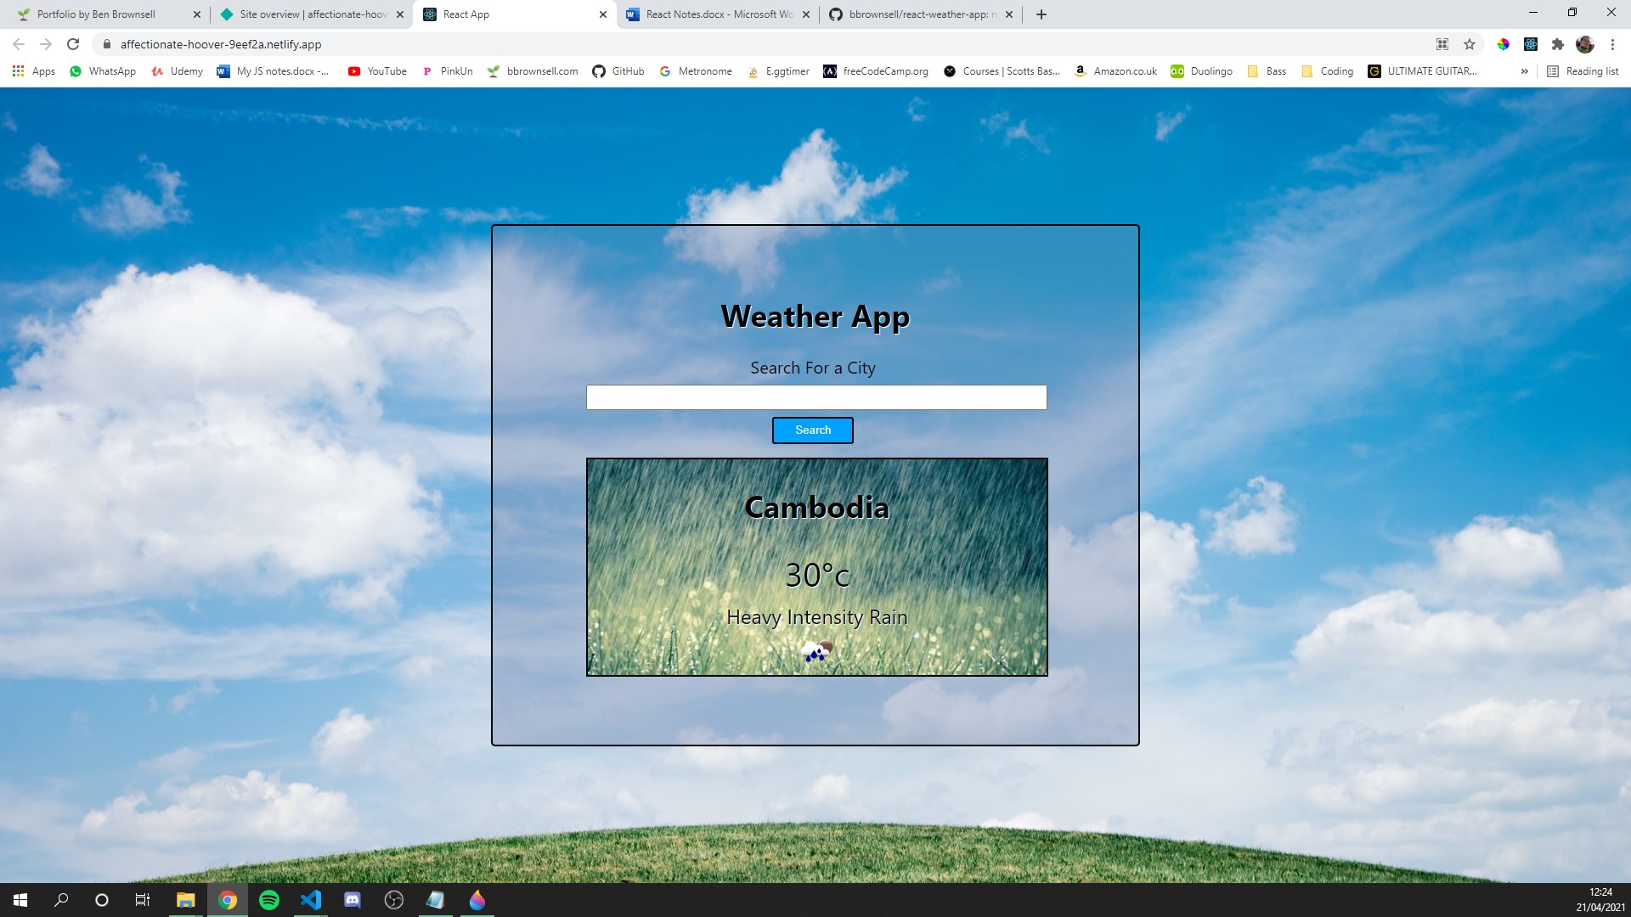This screenshot has width=1631, height=917.
Task: Open the colorful extension icon
Action: [x=1504, y=44]
